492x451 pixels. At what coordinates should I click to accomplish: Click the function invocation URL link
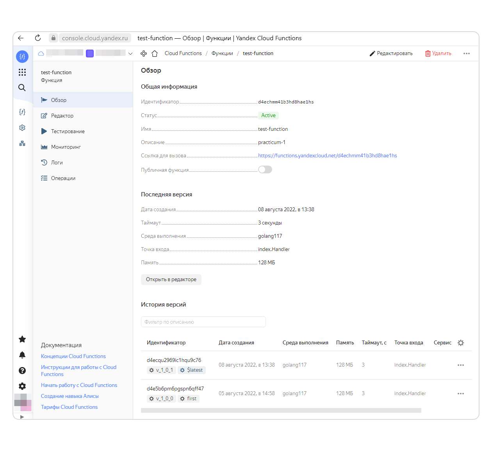(x=328, y=156)
